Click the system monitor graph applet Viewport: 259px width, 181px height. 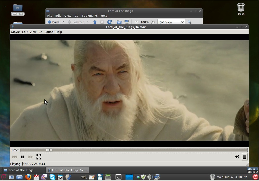coord(129,177)
